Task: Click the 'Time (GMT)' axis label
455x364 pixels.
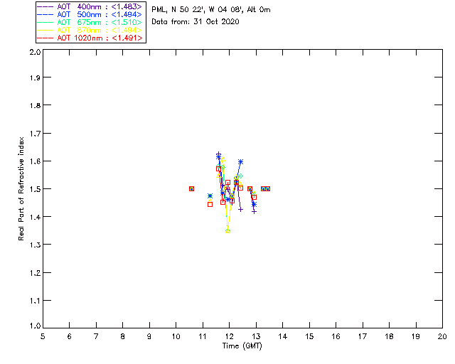Action: click(242, 346)
